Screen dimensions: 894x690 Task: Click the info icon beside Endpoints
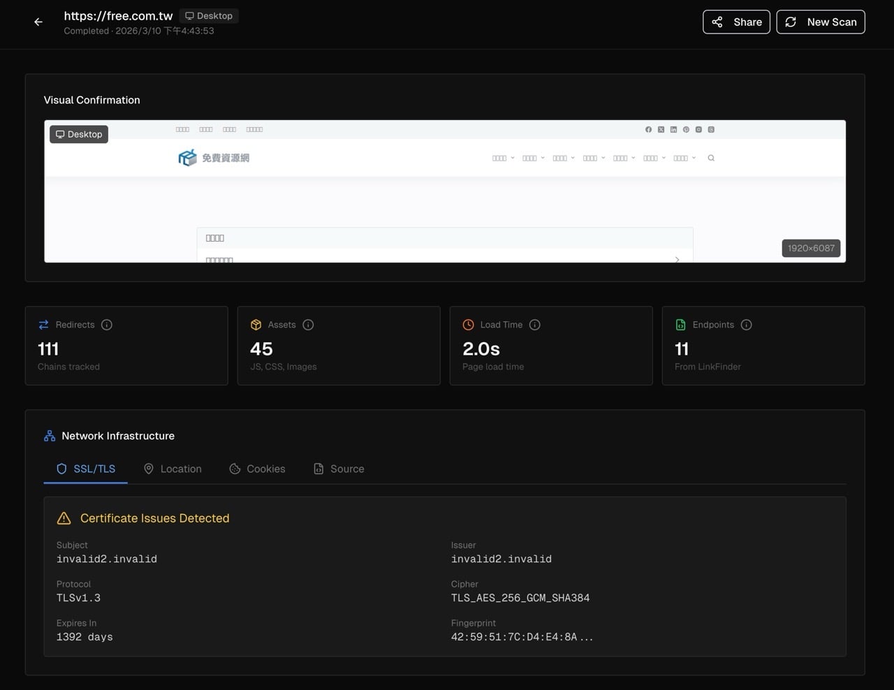click(x=746, y=325)
